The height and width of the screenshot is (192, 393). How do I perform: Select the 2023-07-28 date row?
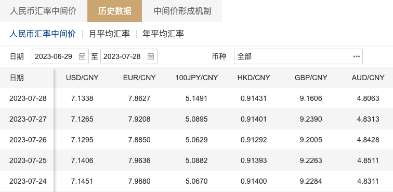197,98
